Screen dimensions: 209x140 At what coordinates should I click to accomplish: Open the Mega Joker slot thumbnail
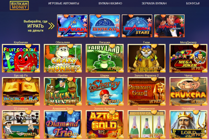tap(188, 58)
